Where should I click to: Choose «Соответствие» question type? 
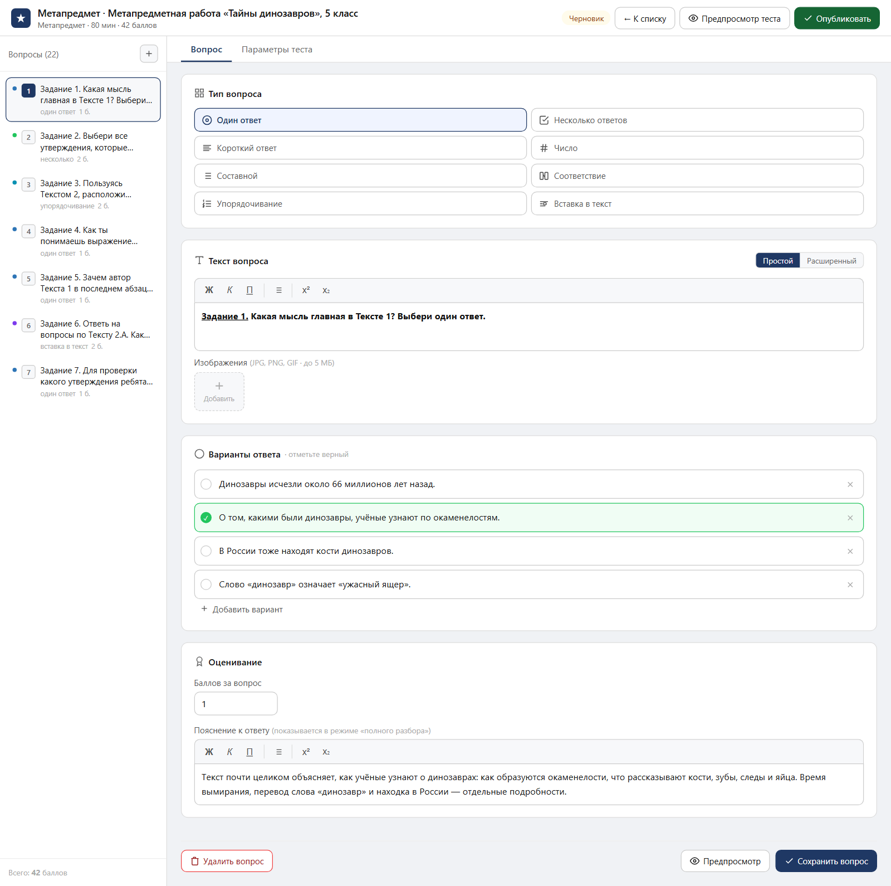[697, 176]
